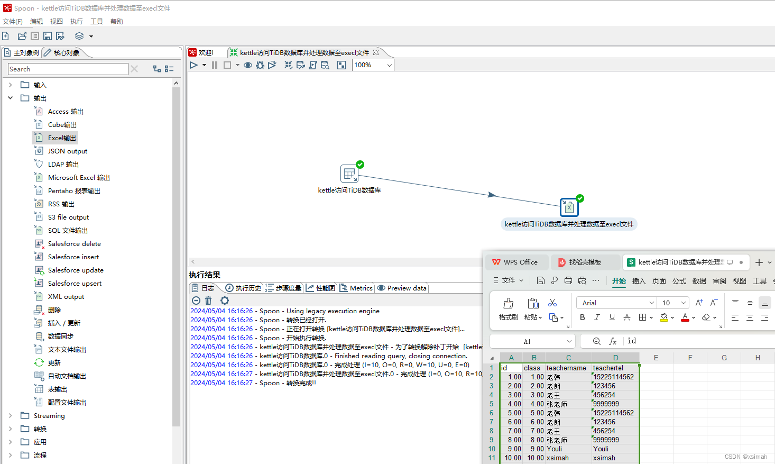Open the 工具 menu in Spoon
775x464 pixels.
[x=97, y=22]
